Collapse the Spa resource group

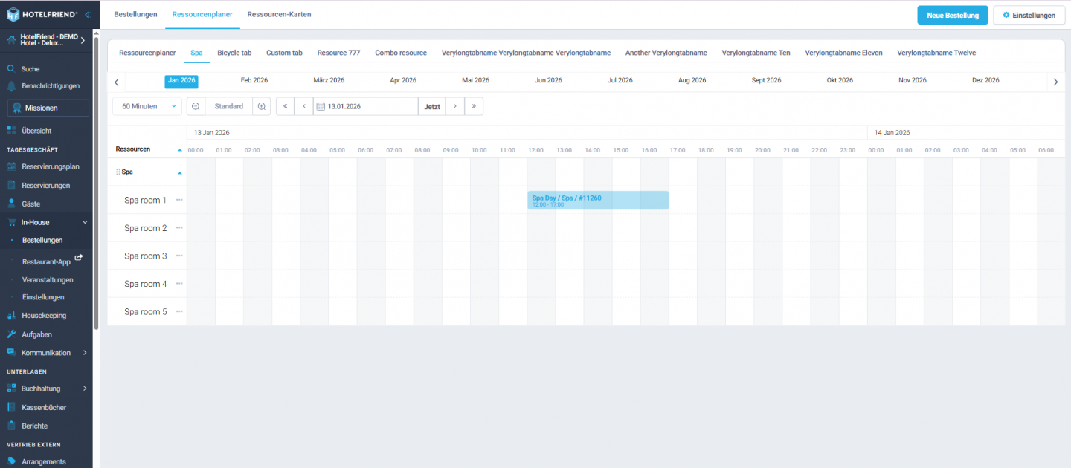click(179, 172)
